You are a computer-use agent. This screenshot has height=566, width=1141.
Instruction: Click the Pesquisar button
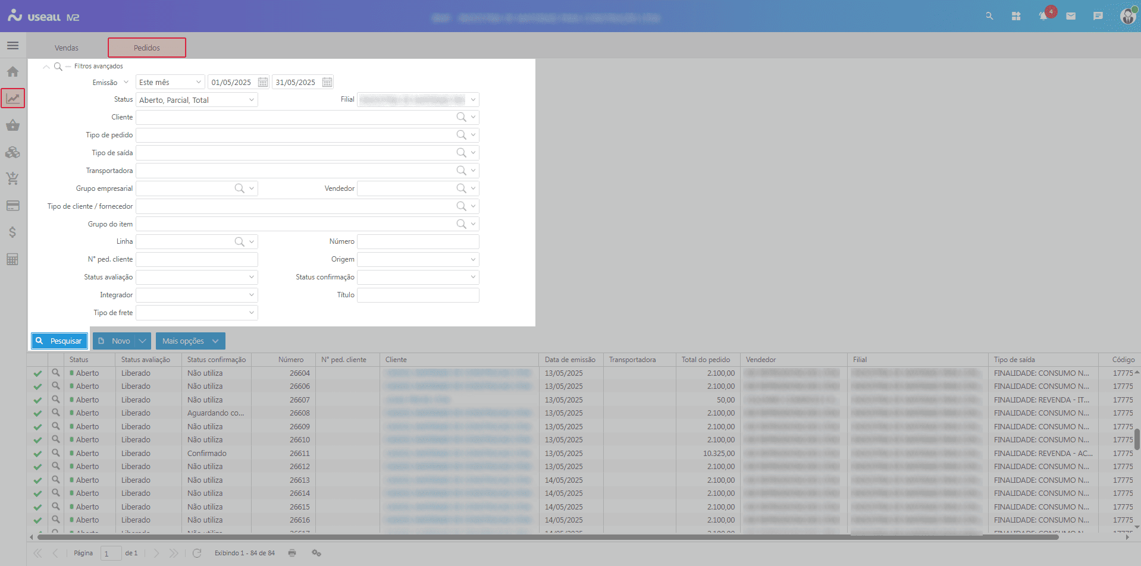(59, 341)
